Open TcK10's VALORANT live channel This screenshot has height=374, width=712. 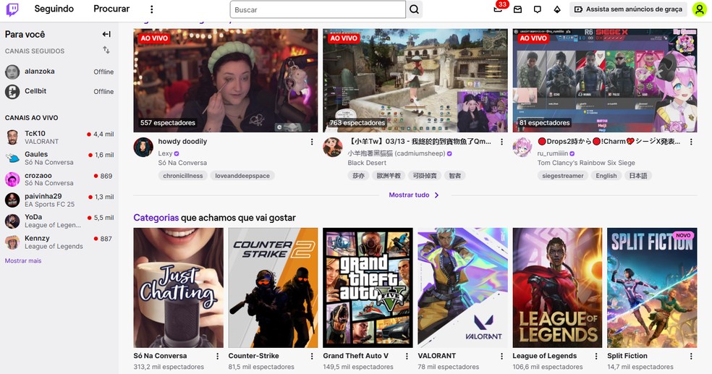coord(59,137)
